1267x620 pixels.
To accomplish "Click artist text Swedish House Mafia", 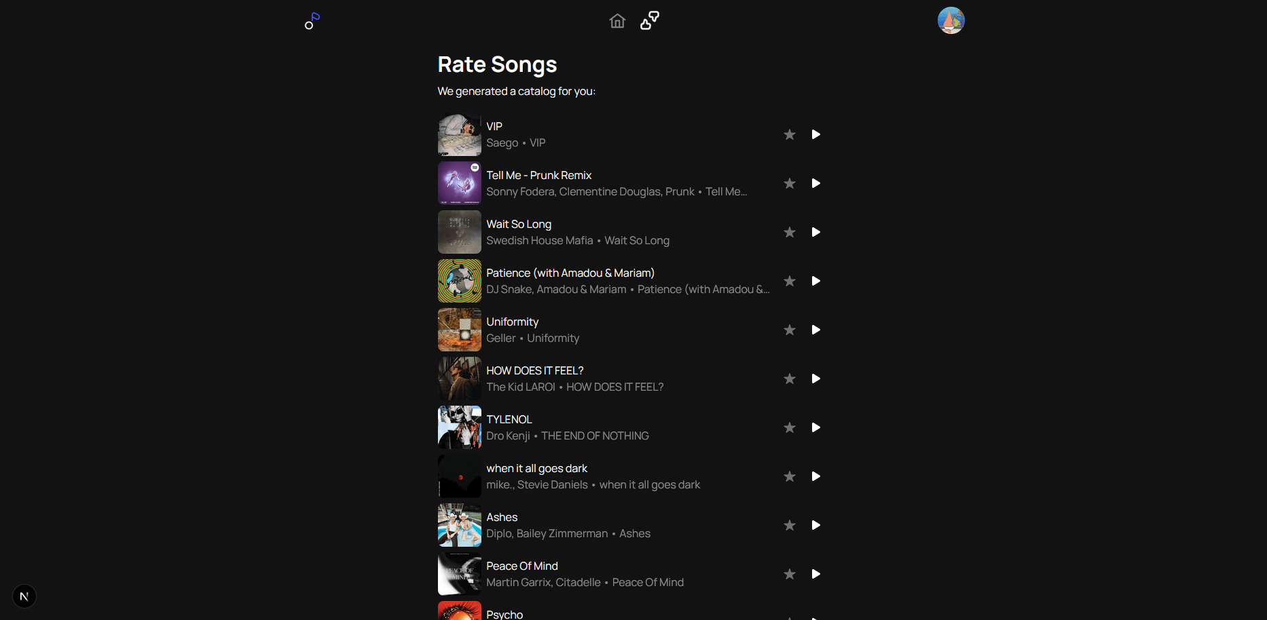I will click(x=540, y=240).
